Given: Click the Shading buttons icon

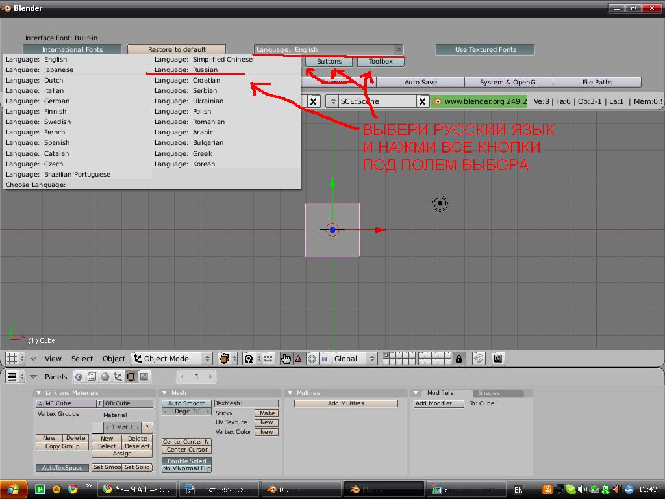Looking at the screenshot, I should point(106,376).
